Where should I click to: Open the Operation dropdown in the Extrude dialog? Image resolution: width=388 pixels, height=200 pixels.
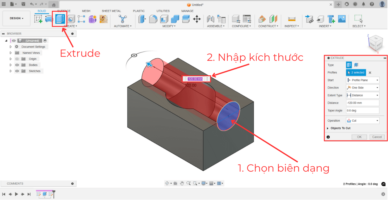[362, 120]
